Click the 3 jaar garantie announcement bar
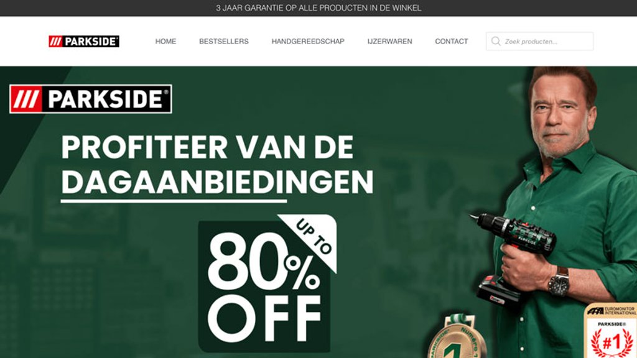Viewport: 637px width, 358px height. (318, 8)
